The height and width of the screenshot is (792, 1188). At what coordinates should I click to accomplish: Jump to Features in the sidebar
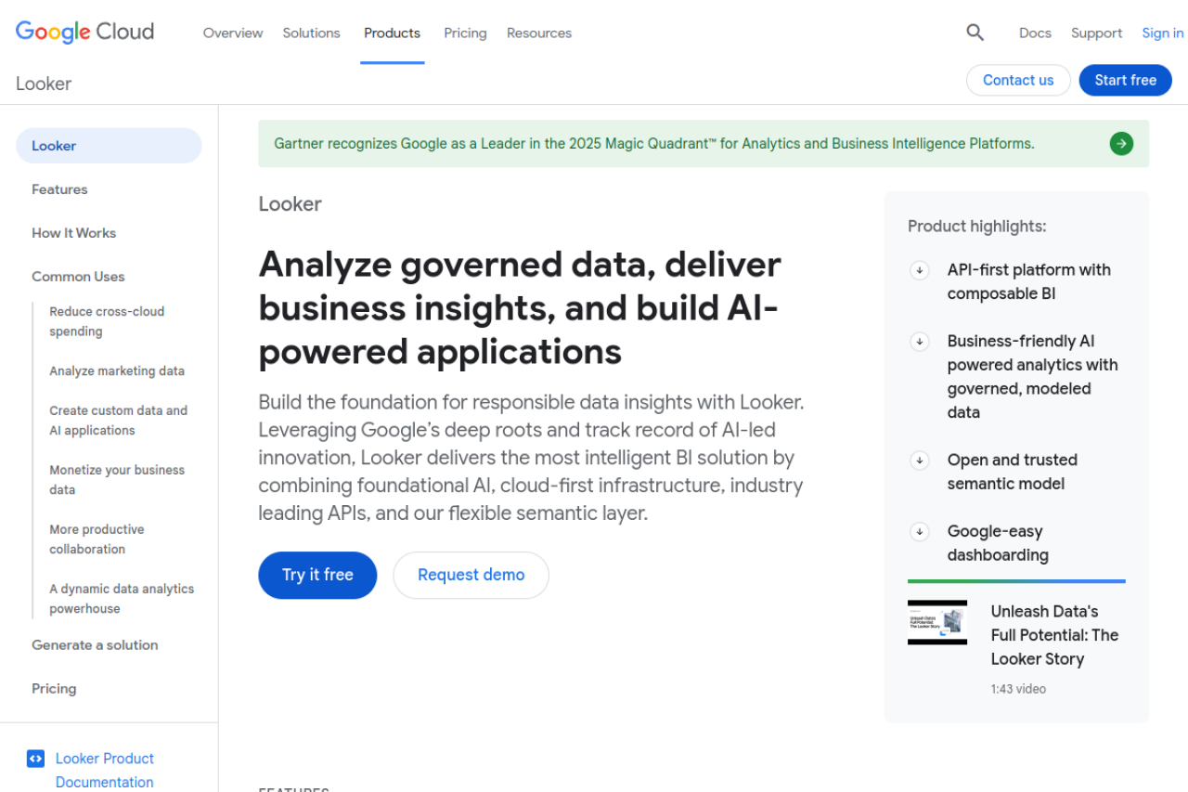click(59, 189)
